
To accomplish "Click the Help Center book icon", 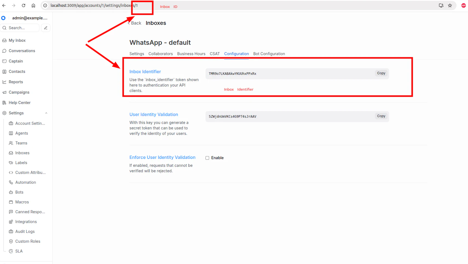I will click(x=4, y=103).
